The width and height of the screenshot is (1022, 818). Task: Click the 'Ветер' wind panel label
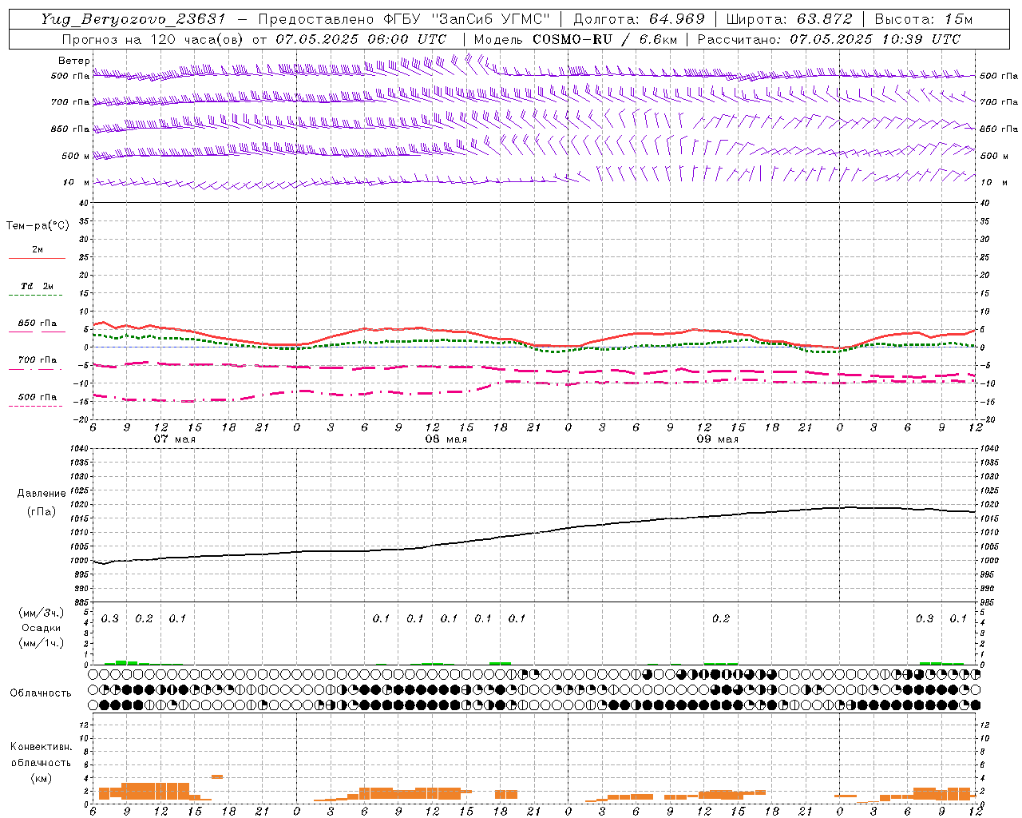point(74,61)
